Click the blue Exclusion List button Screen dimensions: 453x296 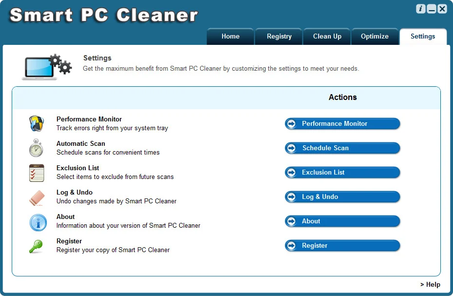click(x=342, y=172)
